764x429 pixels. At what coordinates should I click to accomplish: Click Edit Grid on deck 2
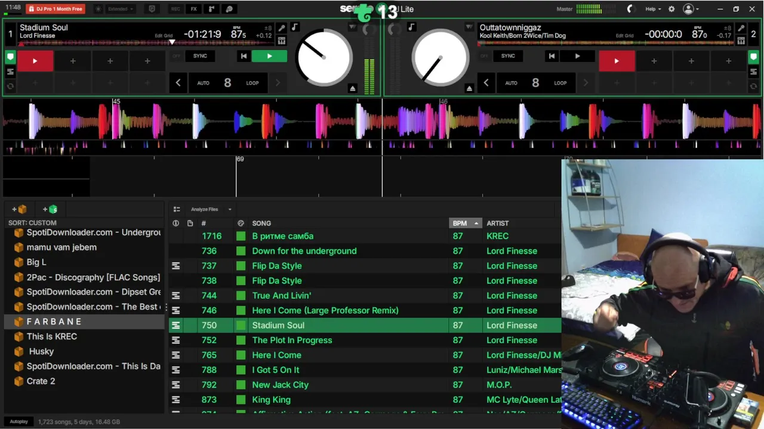click(x=625, y=36)
